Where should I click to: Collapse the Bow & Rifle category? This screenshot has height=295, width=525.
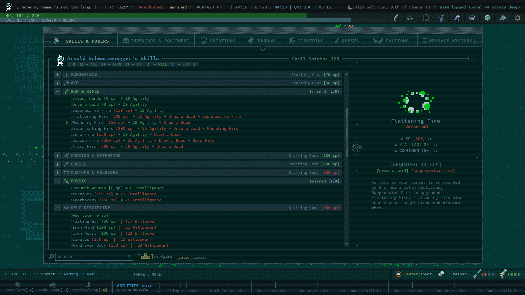57,92
